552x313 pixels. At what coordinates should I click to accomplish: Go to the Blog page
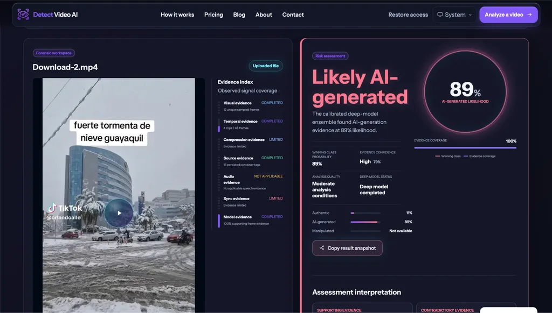tap(239, 15)
